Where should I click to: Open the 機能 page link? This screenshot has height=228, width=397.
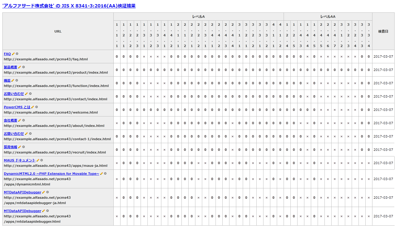coord(7,80)
